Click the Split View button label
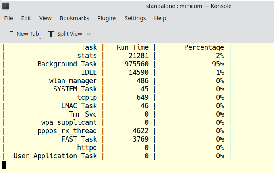 69,34
